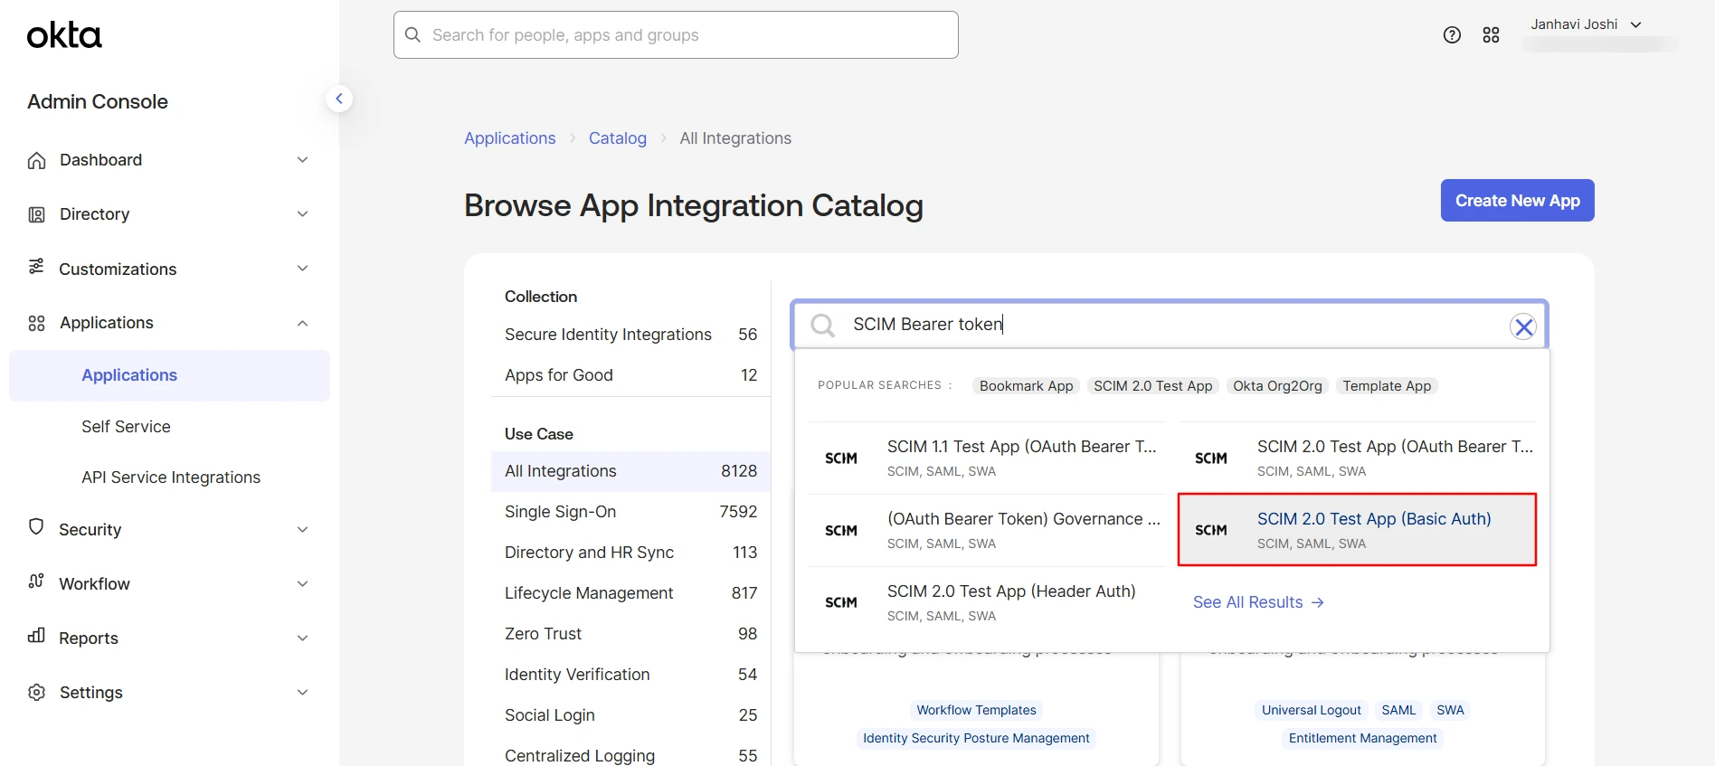Image resolution: width=1715 pixels, height=766 pixels.
Task: Choose Template App popular search
Action: coord(1387,386)
